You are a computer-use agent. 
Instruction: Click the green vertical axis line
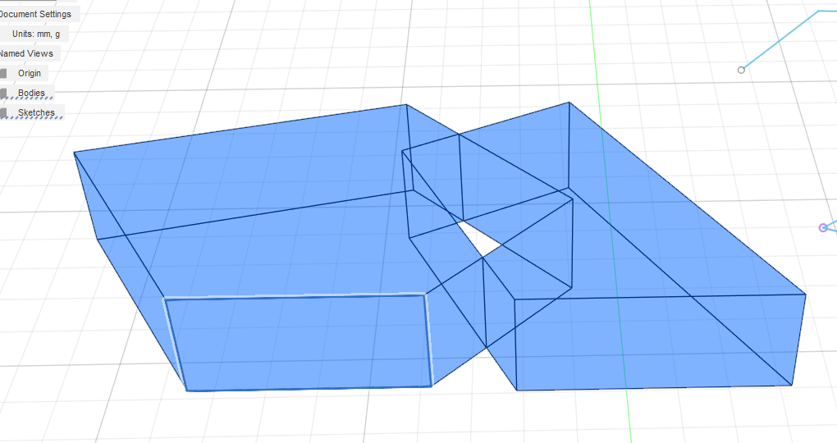point(595,49)
